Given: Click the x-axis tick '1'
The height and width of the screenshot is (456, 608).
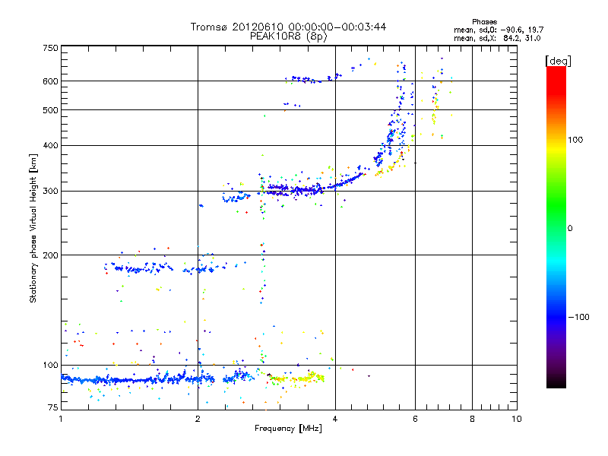Looking at the screenshot, I should coord(61,419).
